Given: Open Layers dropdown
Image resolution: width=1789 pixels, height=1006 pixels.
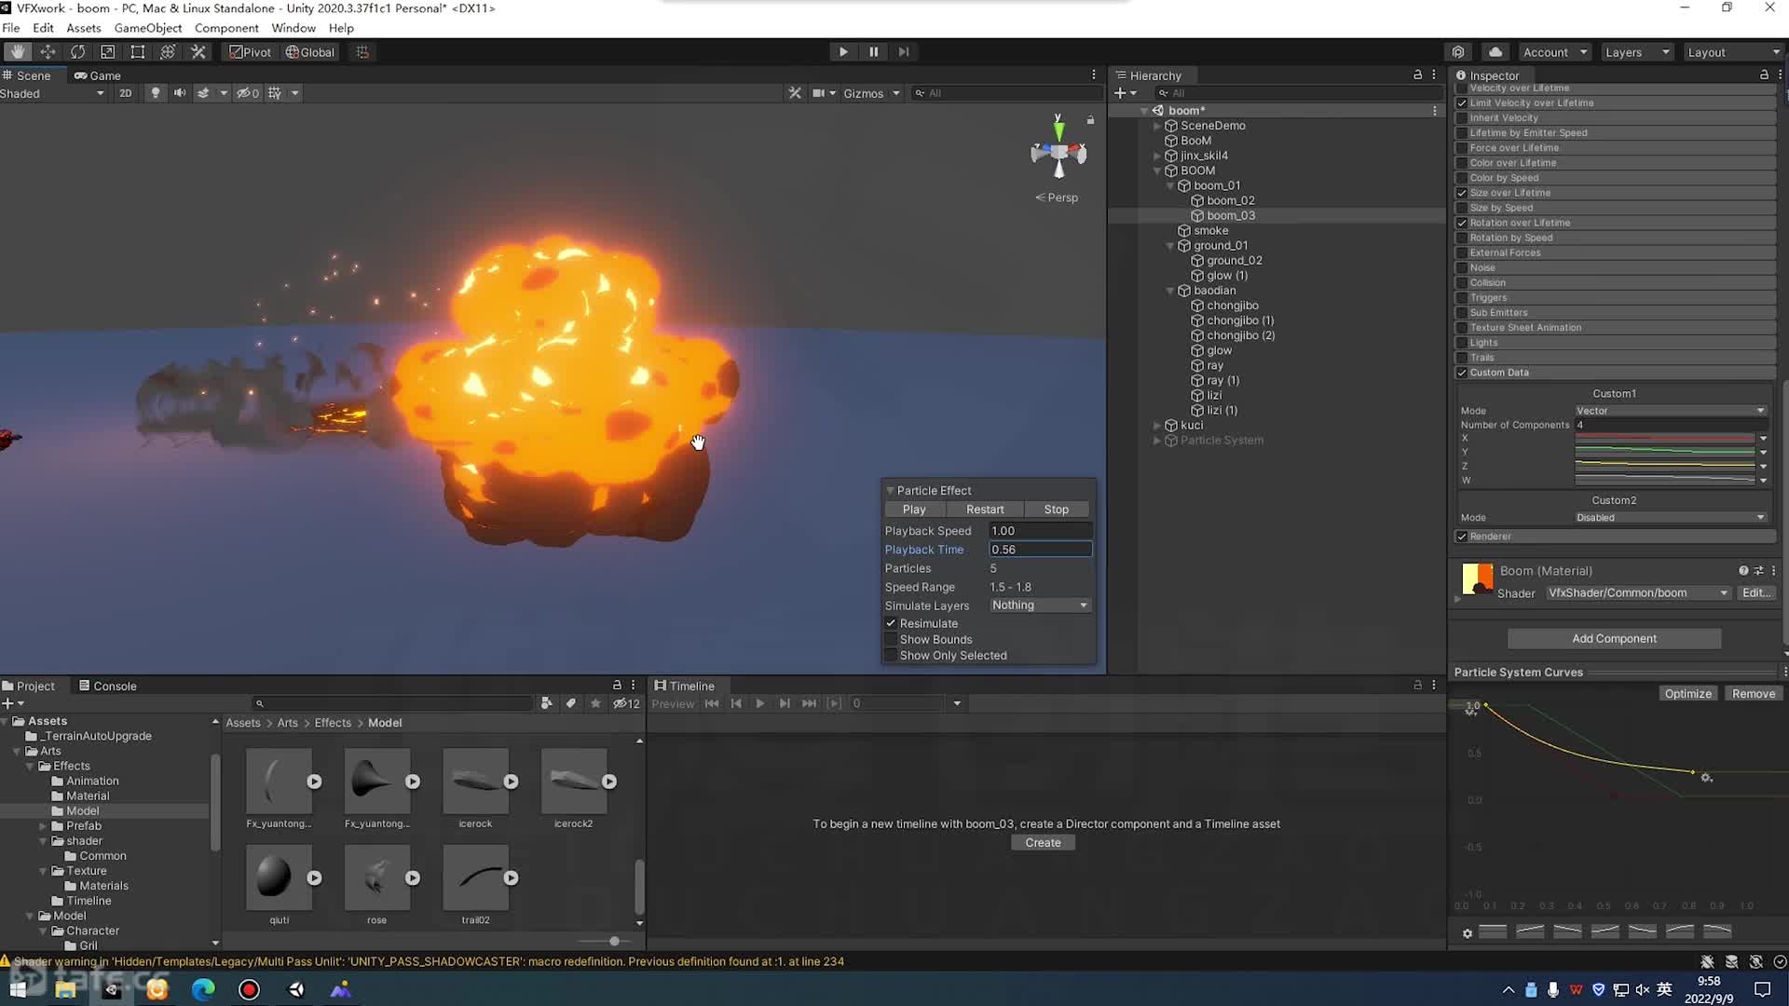Looking at the screenshot, I should pyautogui.click(x=1637, y=52).
